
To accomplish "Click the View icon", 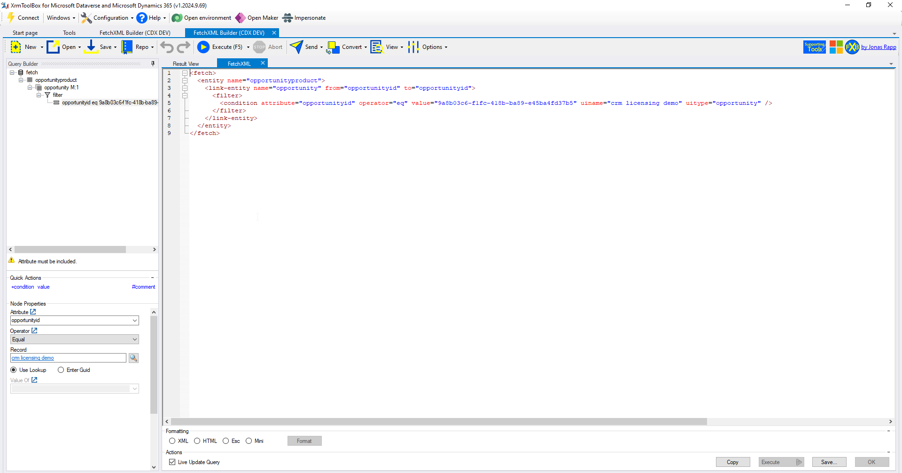I will pyautogui.click(x=377, y=47).
